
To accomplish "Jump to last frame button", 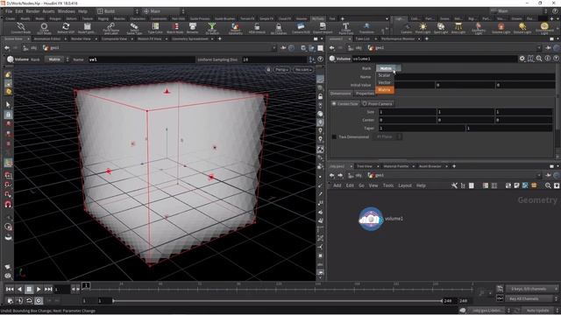I will click(x=48, y=289).
